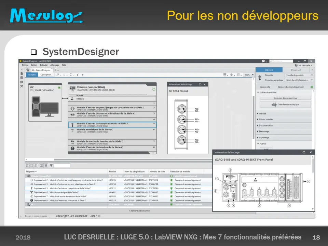Click the Réseau network port icon
328x246 pixels.
tap(72, 99)
